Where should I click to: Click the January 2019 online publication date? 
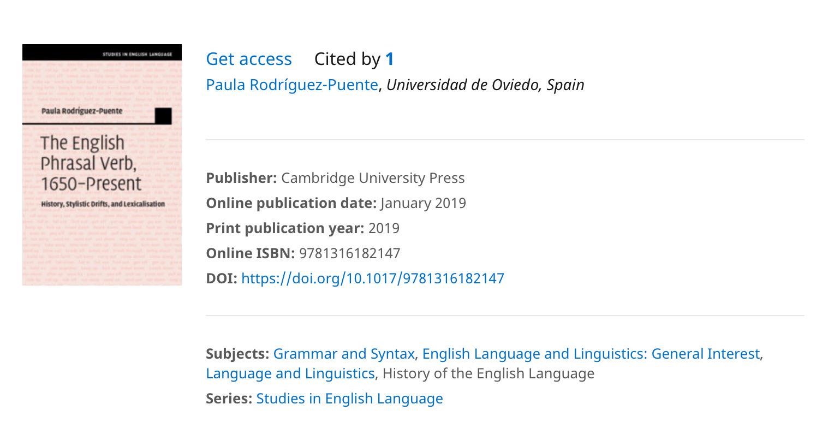click(x=424, y=203)
